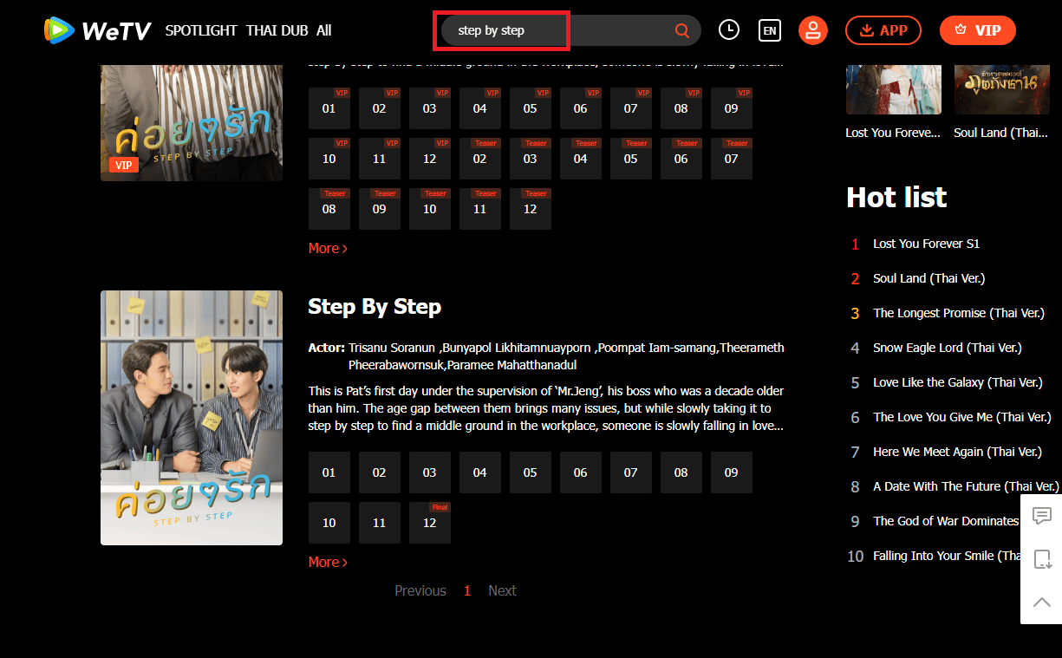Play Teaser episode 08
Viewport: 1062px width, 658px height.
coord(329,209)
